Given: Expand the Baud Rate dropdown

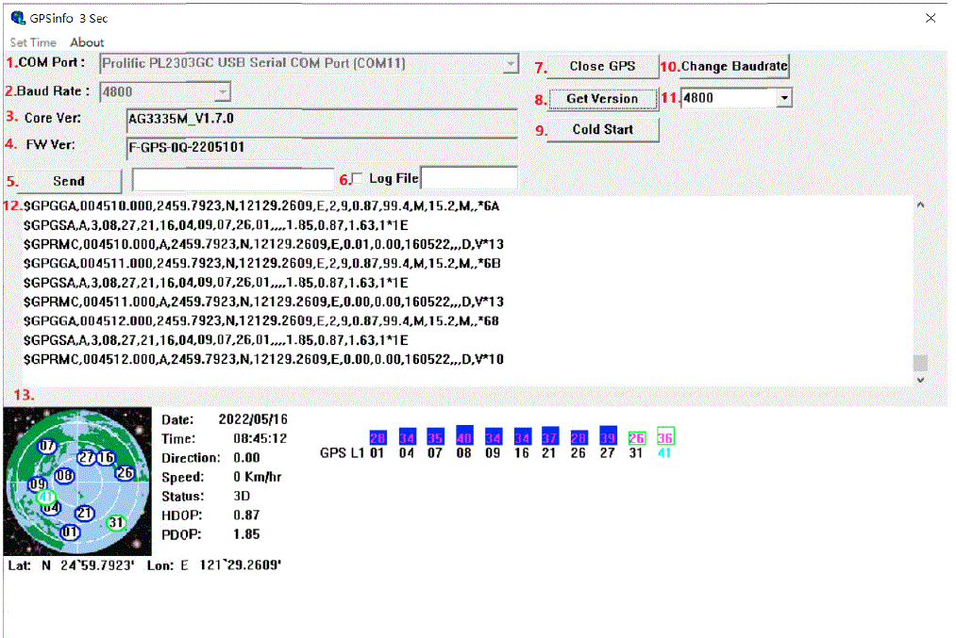Looking at the screenshot, I should (x=223, y=92).
